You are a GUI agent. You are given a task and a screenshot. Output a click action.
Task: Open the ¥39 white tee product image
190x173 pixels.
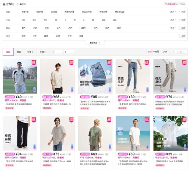click(171, 133)
